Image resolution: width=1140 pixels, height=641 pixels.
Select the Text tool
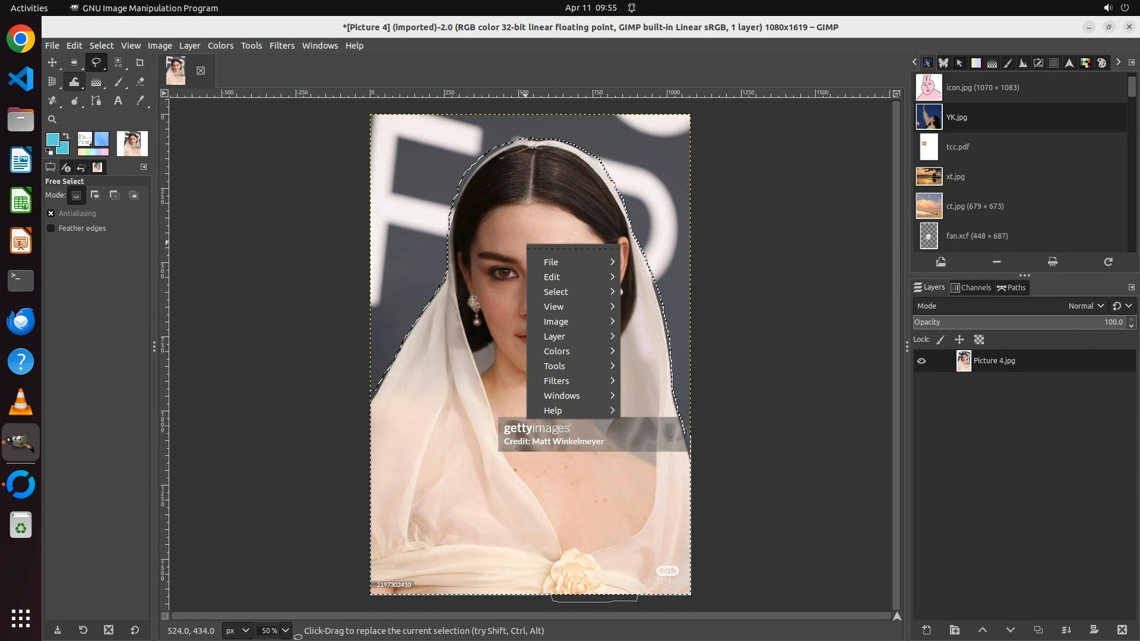point(118,101)
